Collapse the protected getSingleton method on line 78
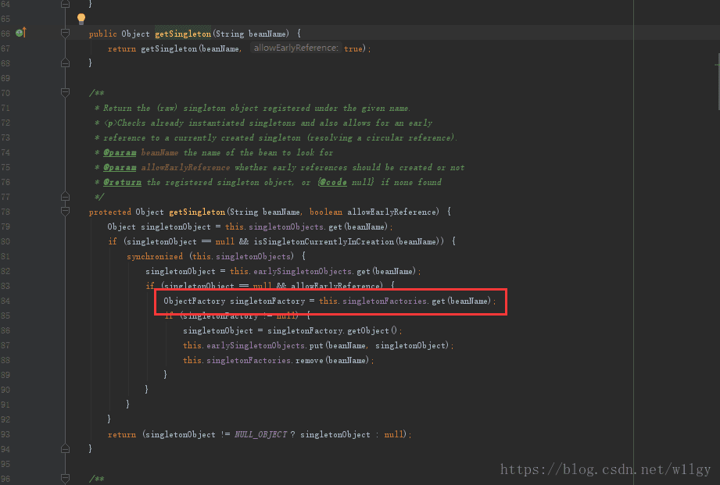The image size is (720, 485). tap(65, 212)
